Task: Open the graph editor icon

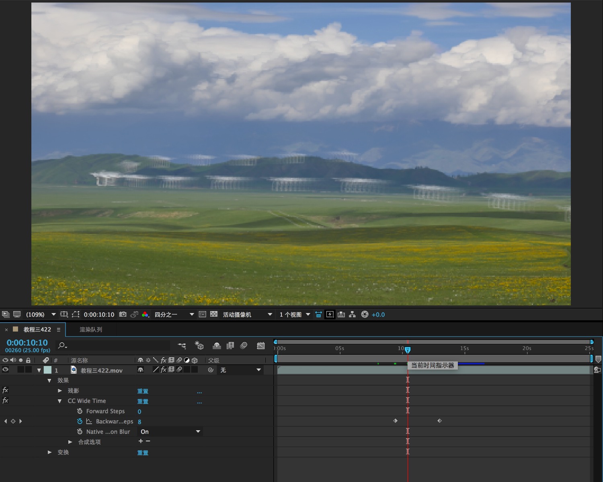Action: (261, 346)
